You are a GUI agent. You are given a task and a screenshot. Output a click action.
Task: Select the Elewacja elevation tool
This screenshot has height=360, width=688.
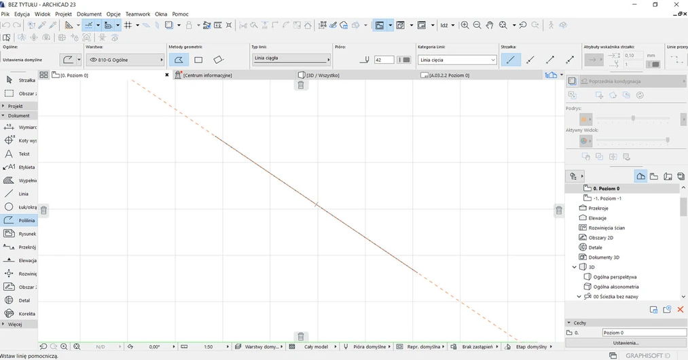pos(19,260)
